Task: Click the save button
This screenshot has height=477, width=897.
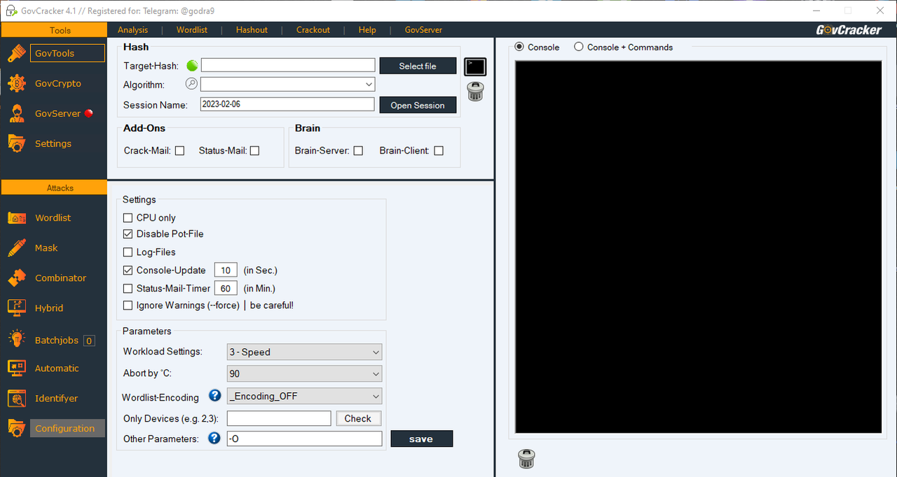Action: [421, 438]
